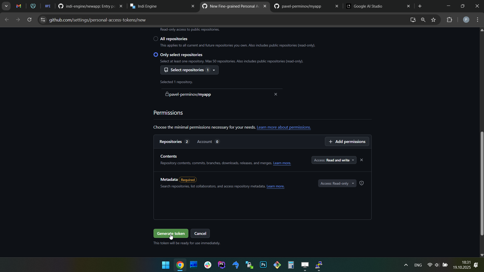The width and height of the screenshot is (484, 272).
Task: Remove the pavel-perminov/myapp repository selection
Action: [276, 94]
